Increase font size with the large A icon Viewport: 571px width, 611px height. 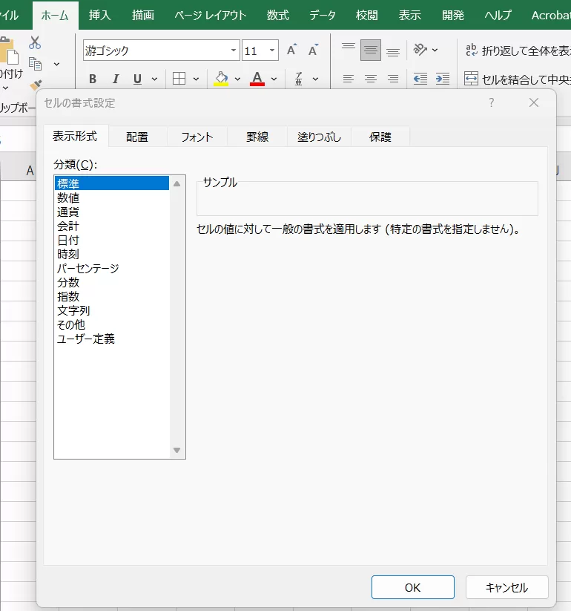(291, 50)
